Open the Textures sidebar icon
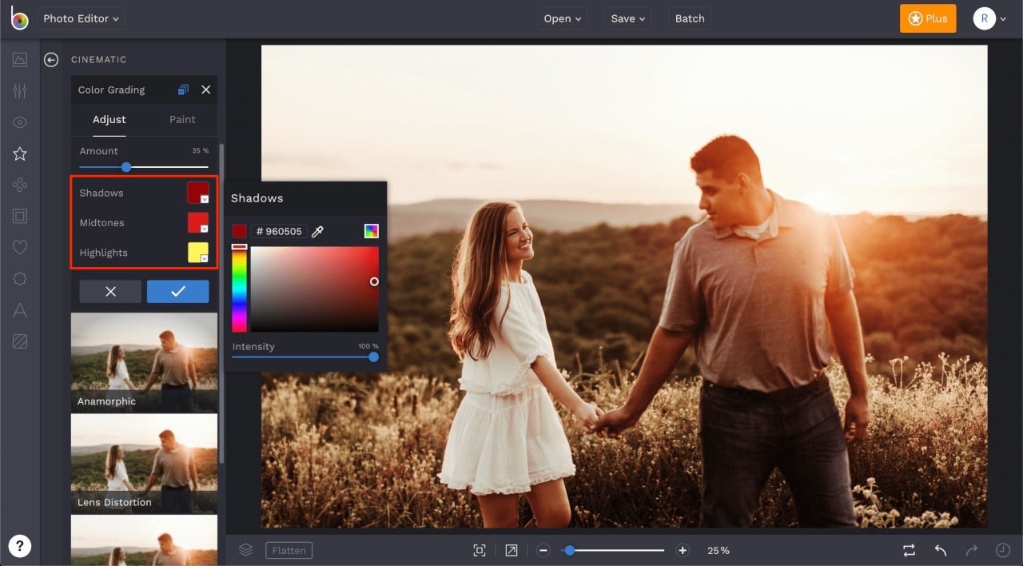 19,341
